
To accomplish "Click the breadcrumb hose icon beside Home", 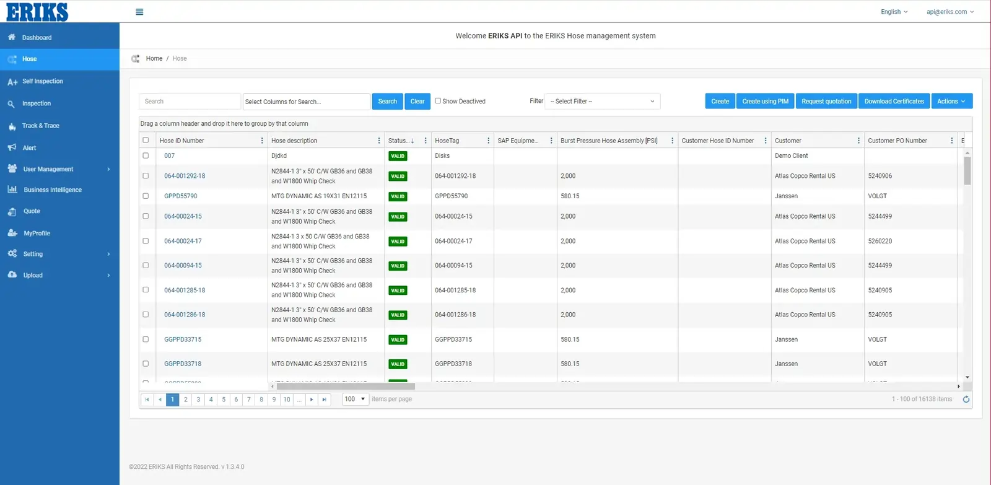I will click(x=136, y=59).
